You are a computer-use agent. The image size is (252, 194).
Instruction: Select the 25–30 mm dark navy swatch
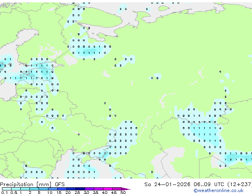coord(80,189)
